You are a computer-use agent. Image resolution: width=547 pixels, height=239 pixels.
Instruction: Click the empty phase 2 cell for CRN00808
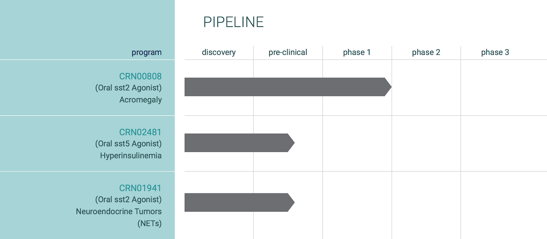pos(426,88)
